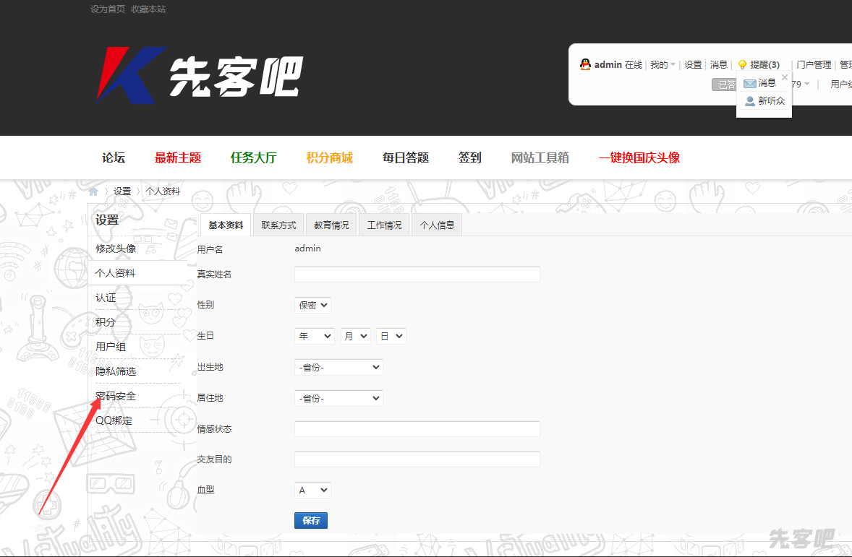Viewport: 852px width, 557px height.
Task: Click the blue 保存 save button
Action: 311,520
